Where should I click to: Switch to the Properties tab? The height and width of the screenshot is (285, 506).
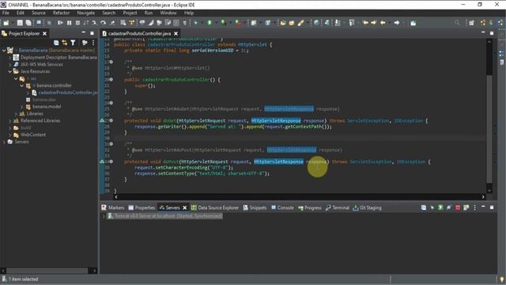142,207
